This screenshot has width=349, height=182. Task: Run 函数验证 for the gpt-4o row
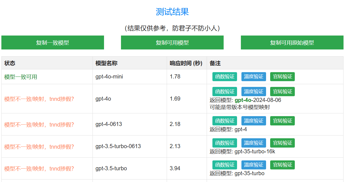(x=225, y=92)
